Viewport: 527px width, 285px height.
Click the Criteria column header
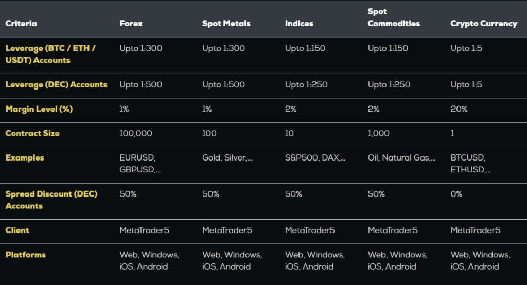[21, 23]
